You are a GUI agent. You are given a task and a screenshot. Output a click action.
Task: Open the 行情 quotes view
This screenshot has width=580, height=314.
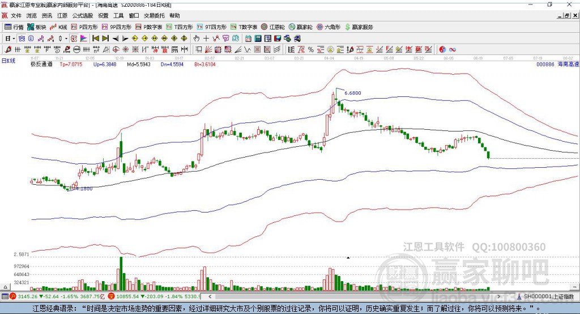pos(14,27)
